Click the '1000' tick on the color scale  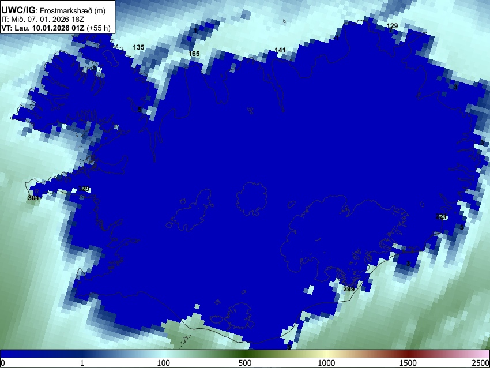(326, 363)
